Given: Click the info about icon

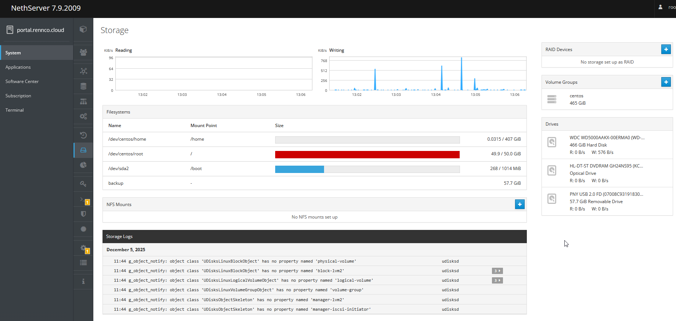Looking at the screenshot, I should [x=83, y=281].
